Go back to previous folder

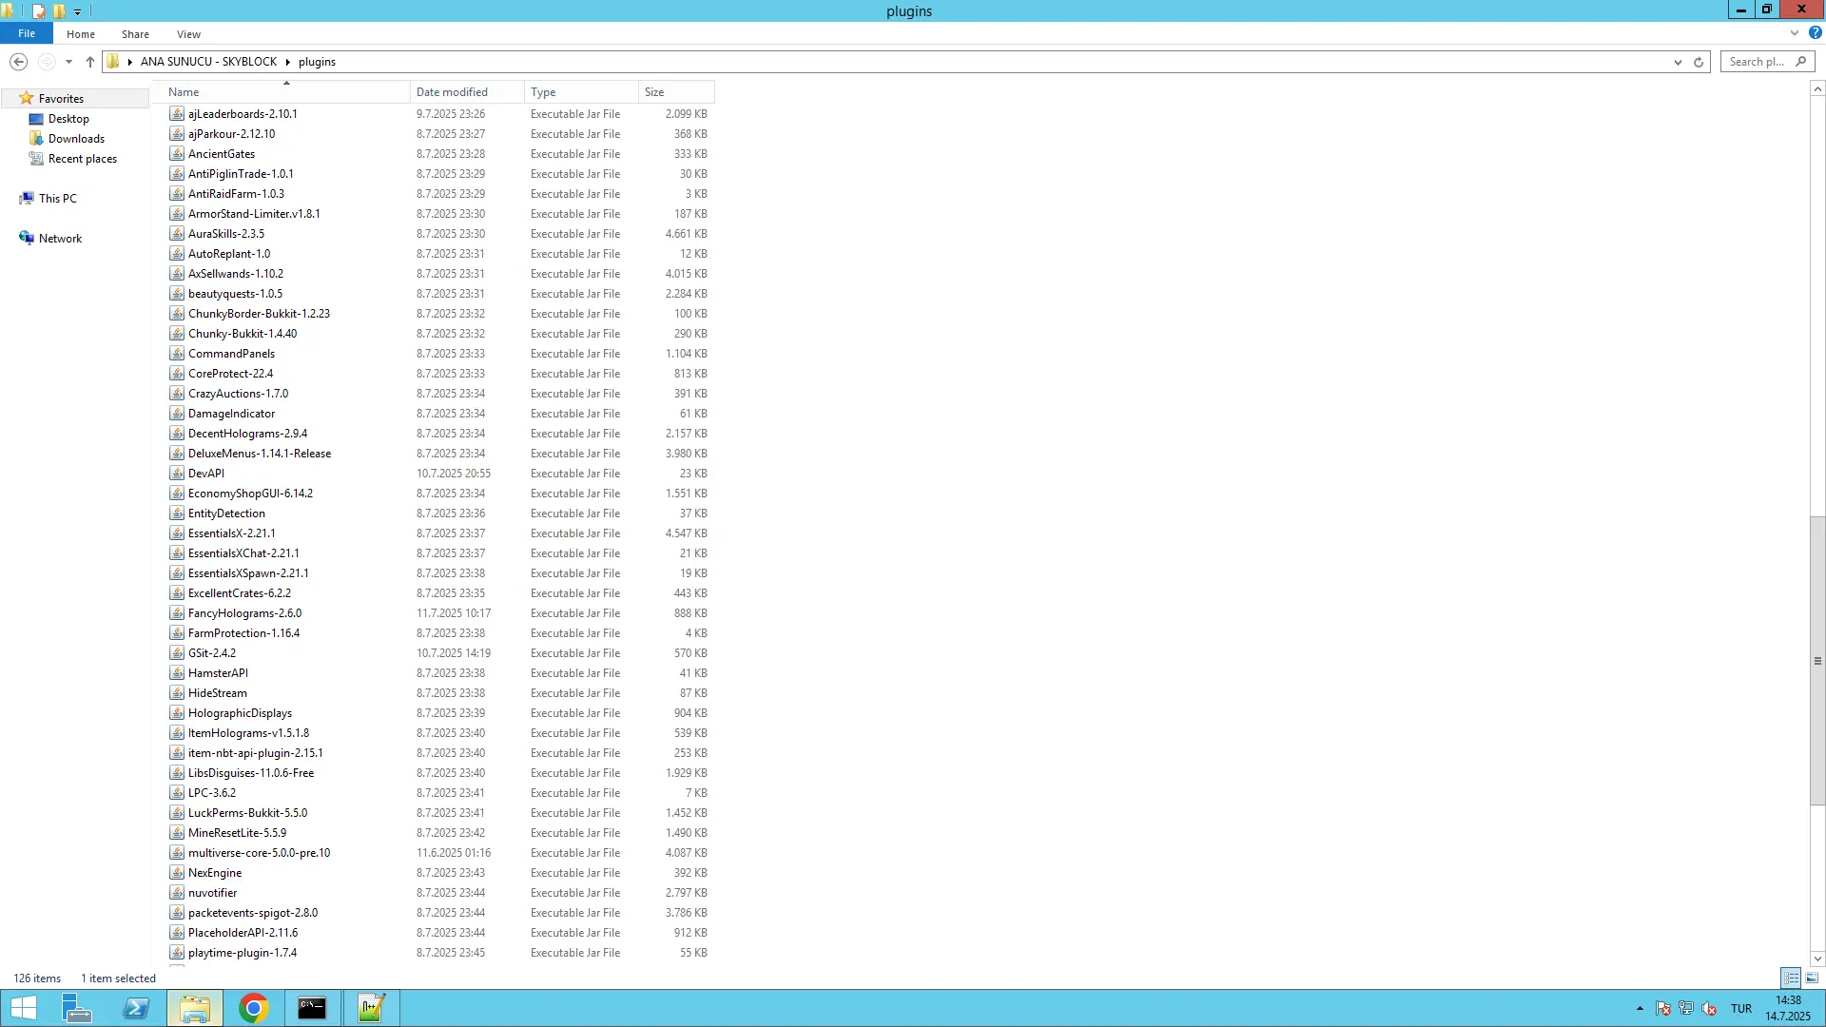pos(18,62)
